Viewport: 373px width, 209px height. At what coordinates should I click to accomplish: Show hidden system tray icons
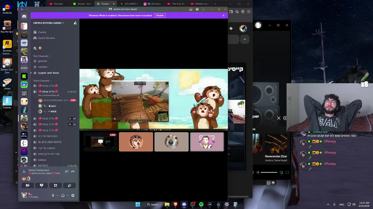pos(328,204)
